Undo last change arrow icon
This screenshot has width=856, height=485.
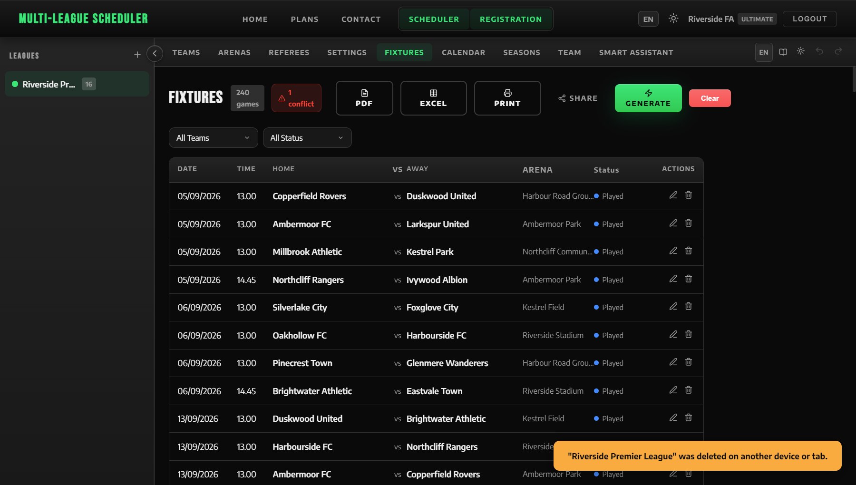point(819,51)
